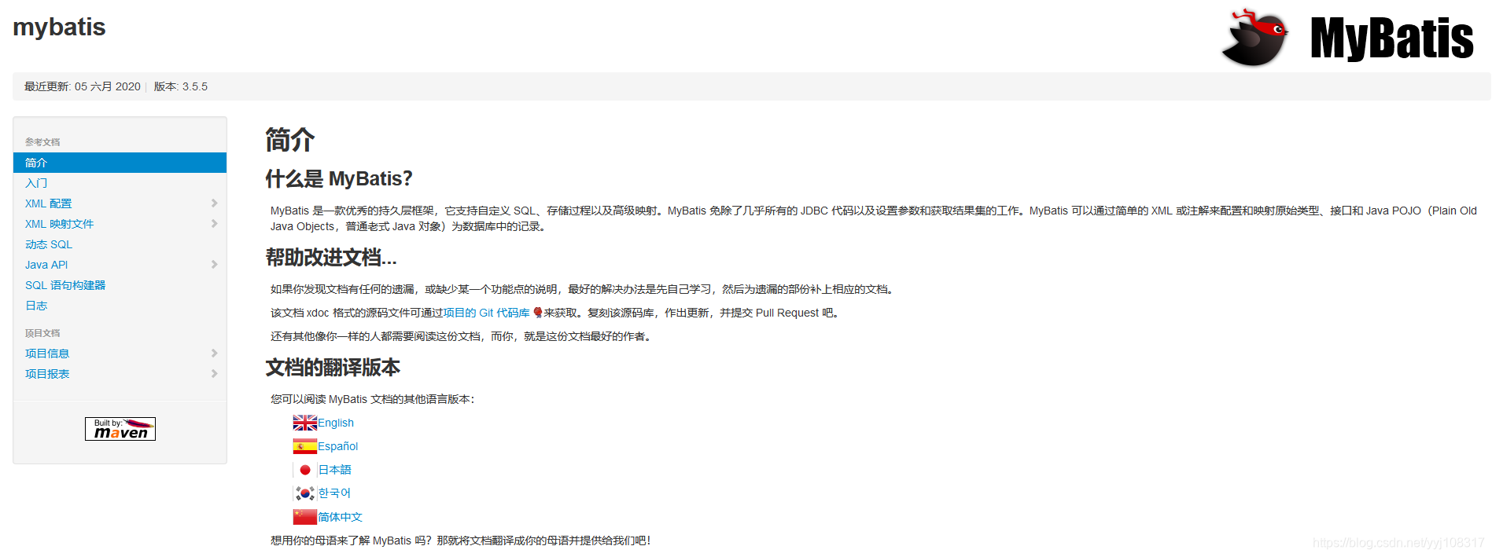The height and width of the screenshot is (557, 1492).
Task: Open the 项目信息 sidebar page
Action: click(47, 354)
